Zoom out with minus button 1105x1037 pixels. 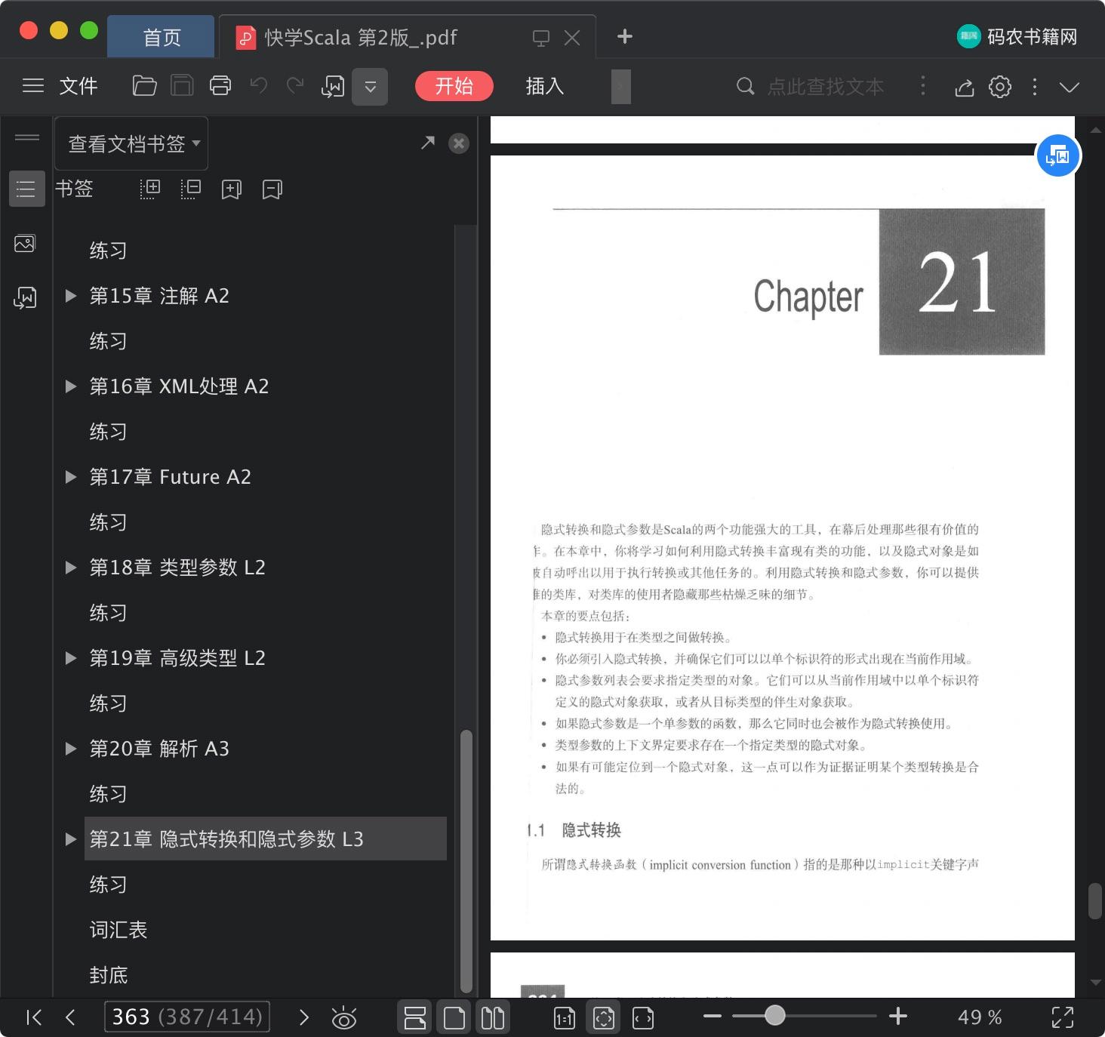tap(712, 1017)
